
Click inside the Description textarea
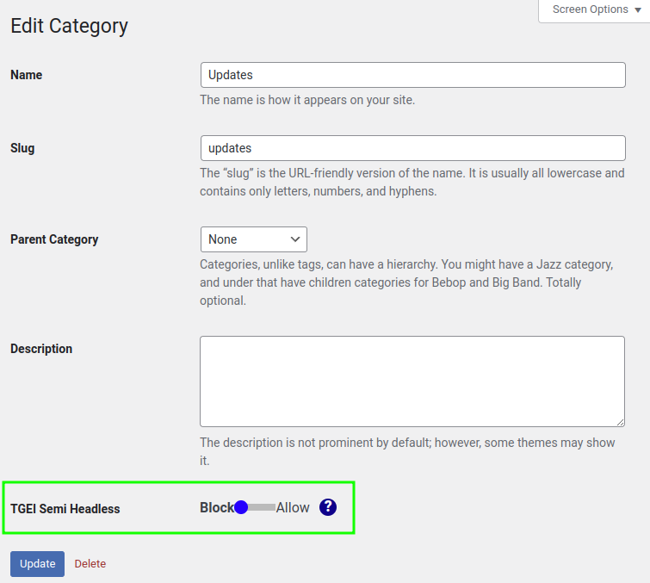point(412,381)
